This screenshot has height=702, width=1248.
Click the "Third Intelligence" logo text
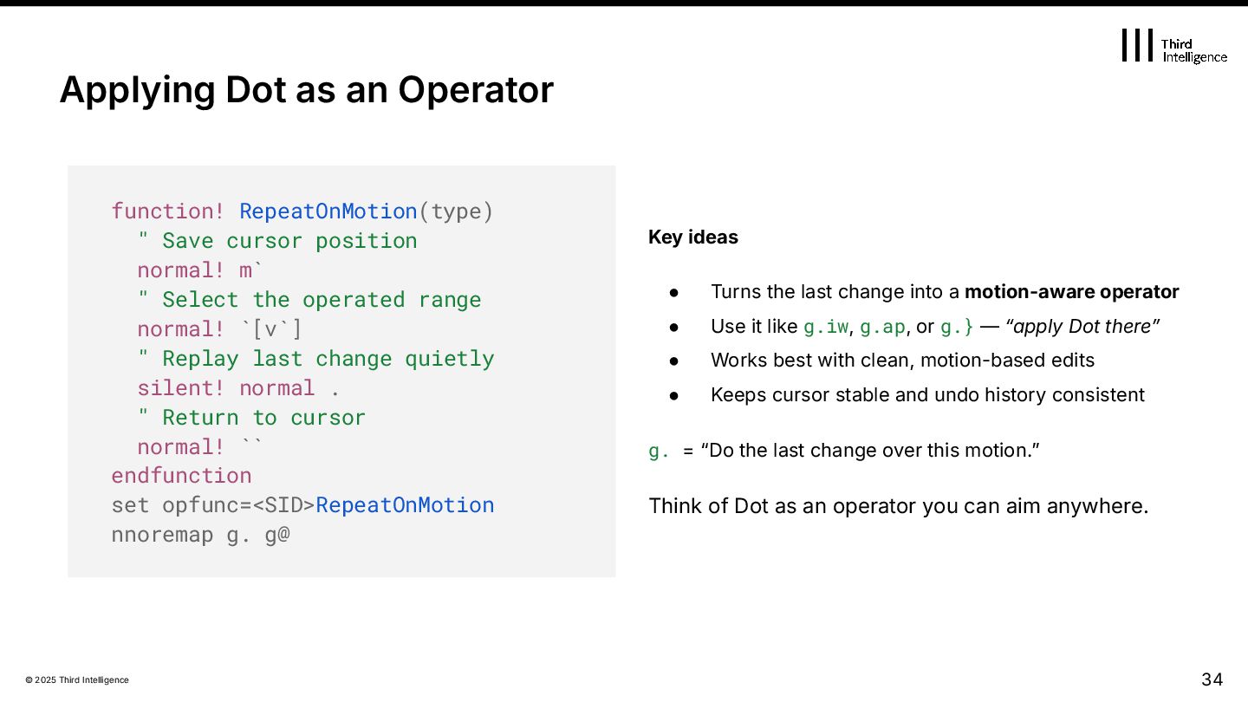1193,50
